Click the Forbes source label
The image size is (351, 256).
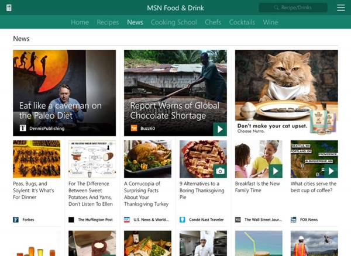click(x=28, y=220)
